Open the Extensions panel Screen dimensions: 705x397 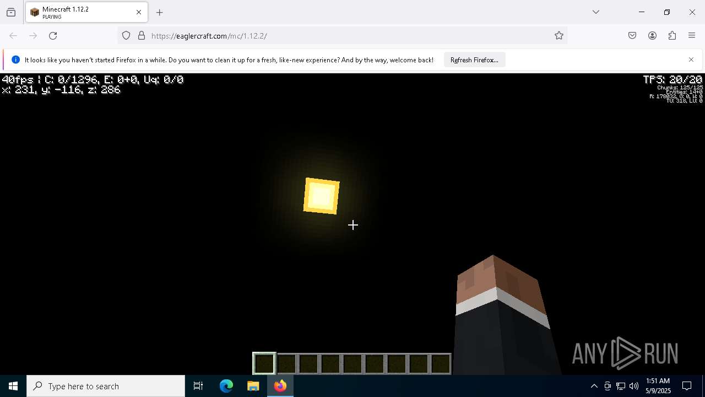point(672,36)
